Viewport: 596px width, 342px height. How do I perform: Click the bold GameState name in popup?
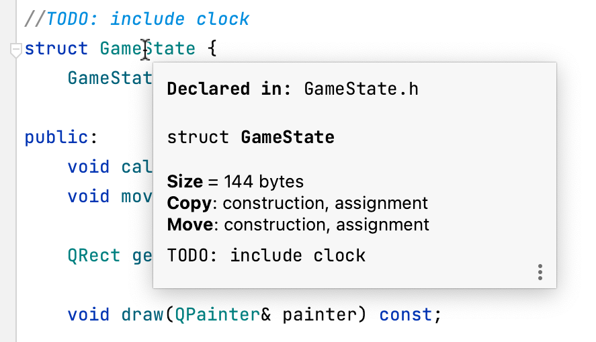pyautogui.click(x=288, y=138)
